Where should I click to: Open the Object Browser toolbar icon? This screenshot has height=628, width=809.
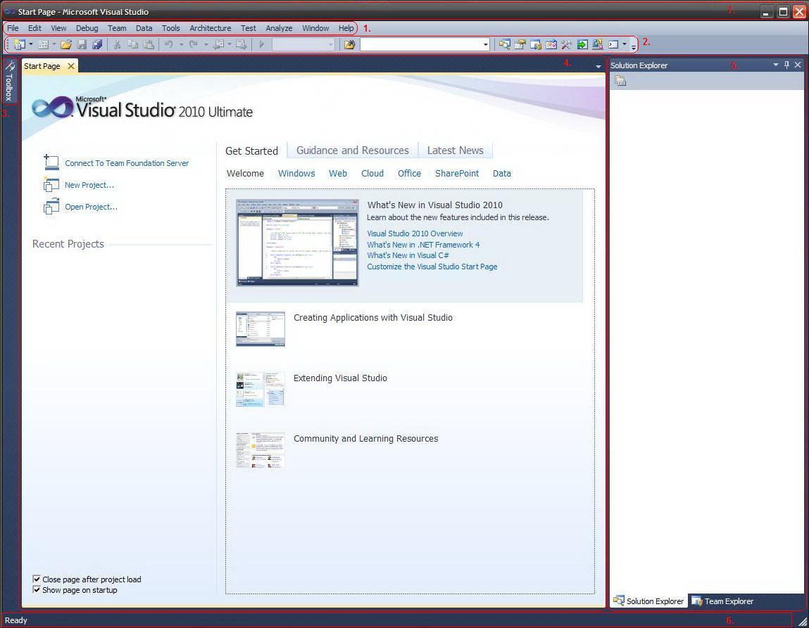pos(551,45)
